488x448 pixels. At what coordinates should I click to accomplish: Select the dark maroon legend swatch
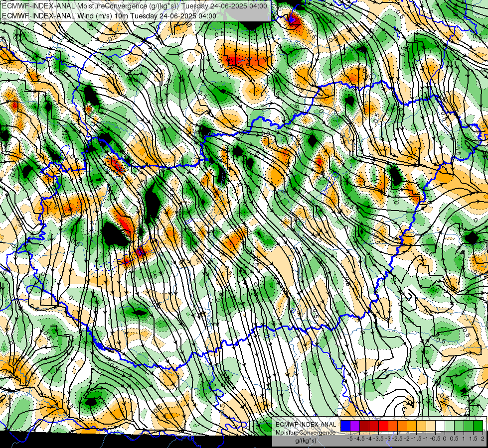click(364, 426)
